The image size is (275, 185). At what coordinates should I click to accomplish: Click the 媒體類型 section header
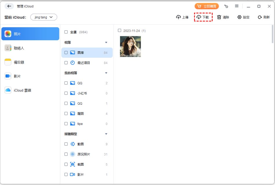(71, 134)
